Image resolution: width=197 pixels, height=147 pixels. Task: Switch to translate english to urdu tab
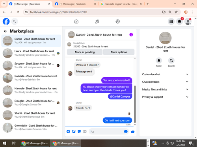[x=119, y=4]
